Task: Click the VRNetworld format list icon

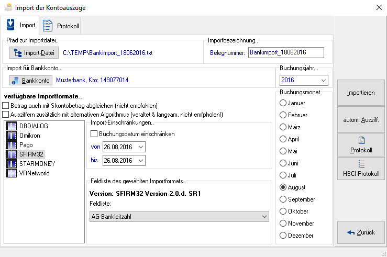Action: (x=12, y=173)
